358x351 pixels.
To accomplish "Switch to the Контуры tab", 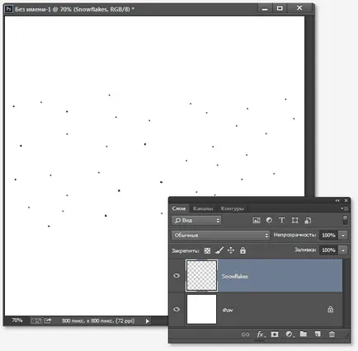I will [x=233, y=208].
